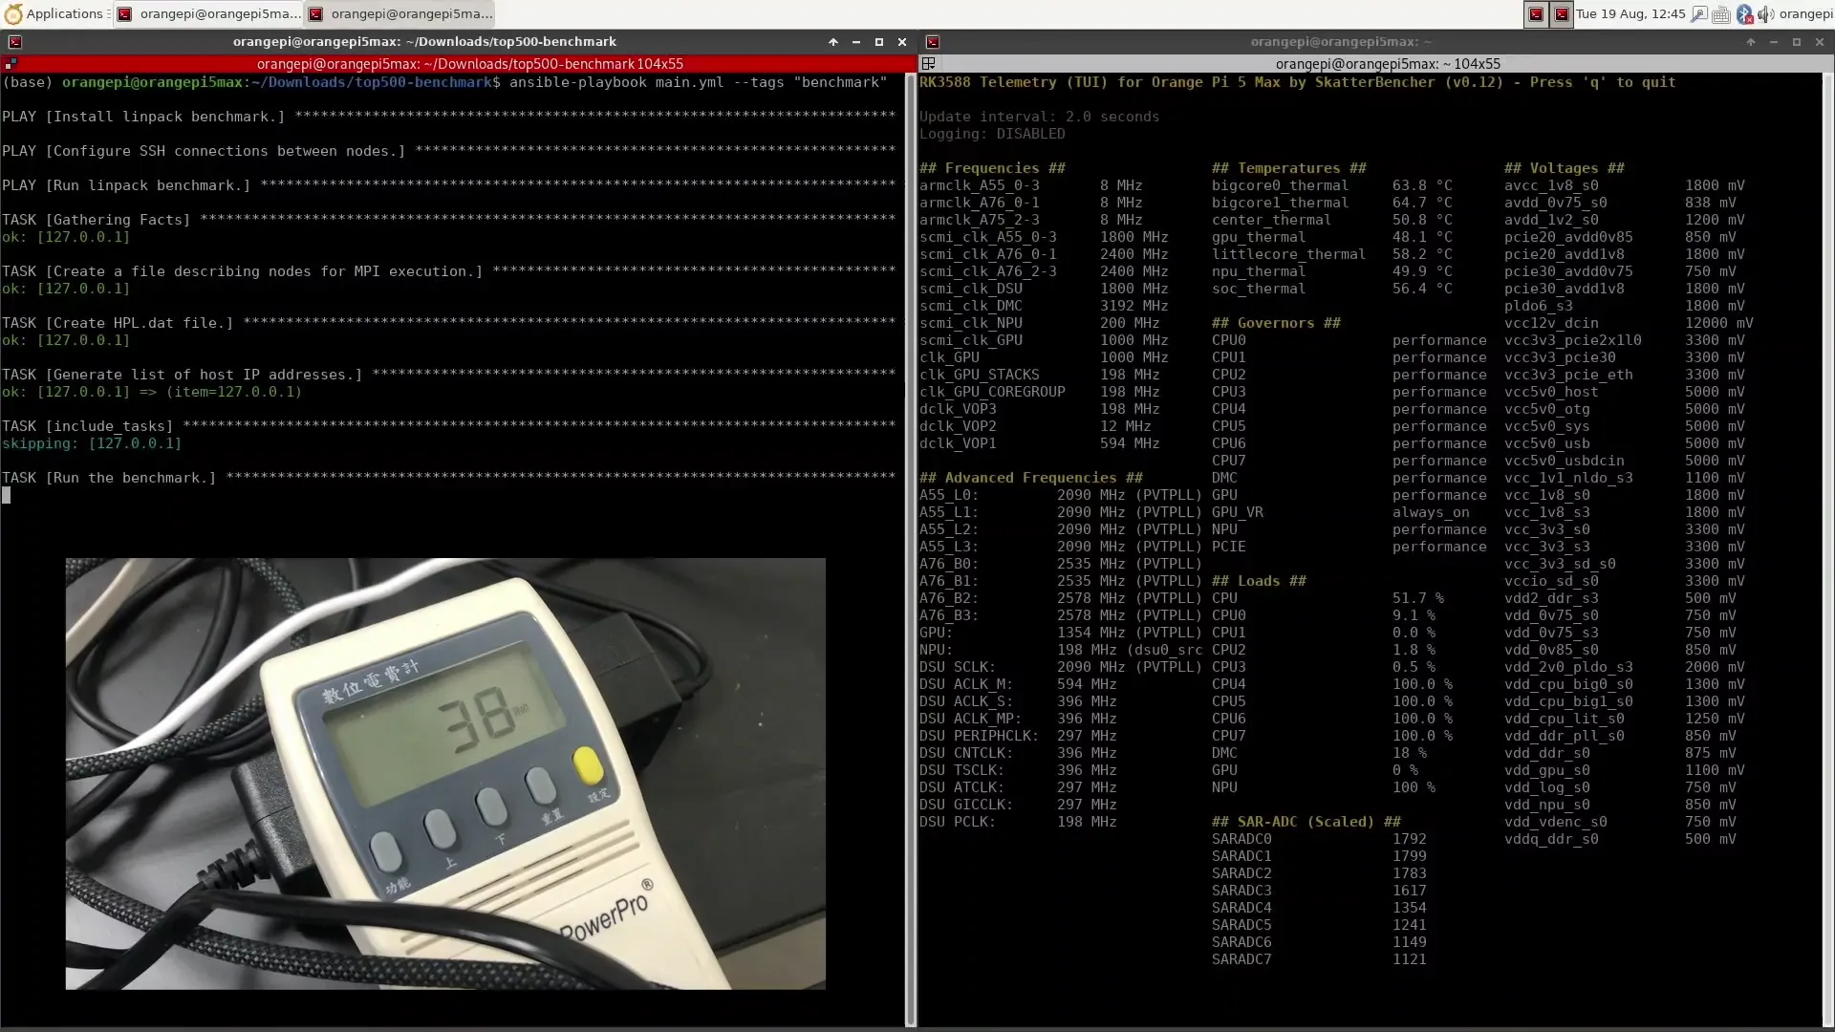Switch to the first orangepi terminal taskbar button

coord(208,13)
